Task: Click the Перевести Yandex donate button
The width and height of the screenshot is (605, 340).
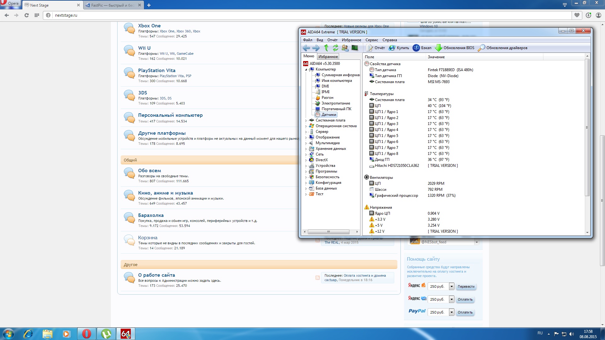Action: pos(466,286)
